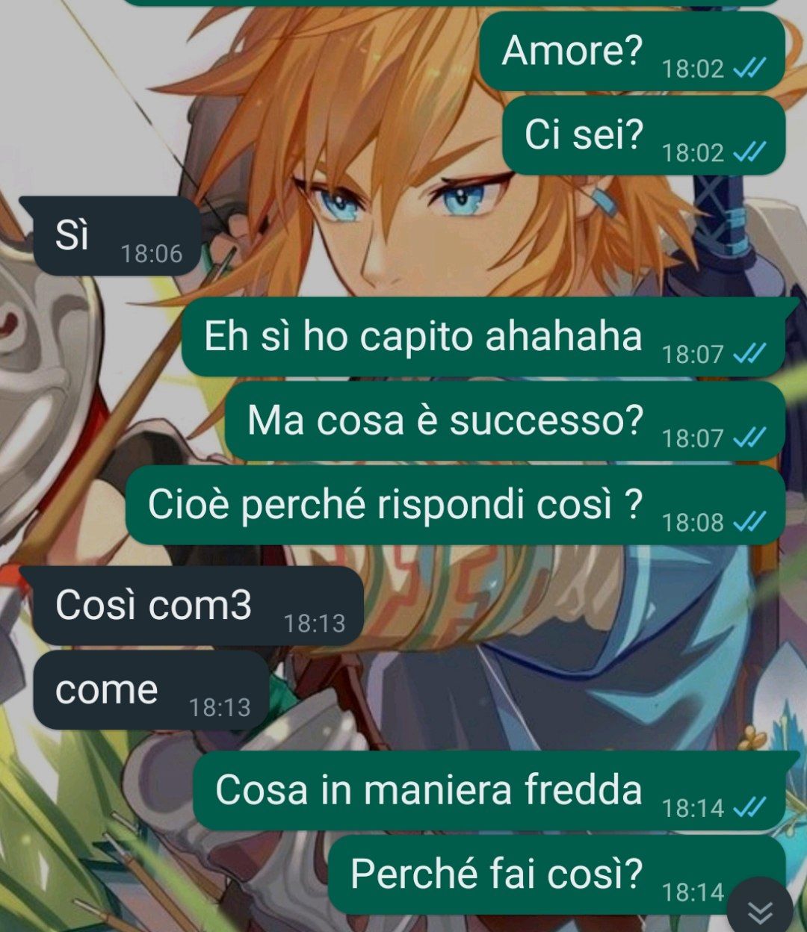Select the "Perché fai così?" message
Viewport: 807px width, 932px height.
pos(557,874)
